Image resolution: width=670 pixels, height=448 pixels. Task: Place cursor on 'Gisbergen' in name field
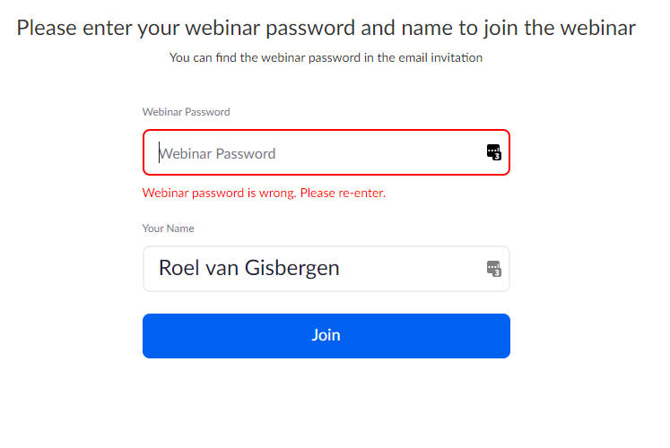coord(291,269)
